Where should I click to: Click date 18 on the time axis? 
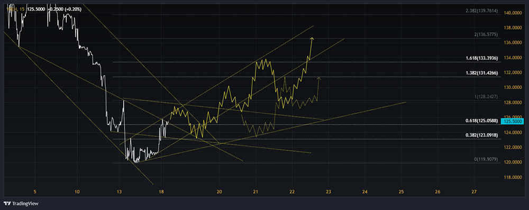(x=161, y=192)
